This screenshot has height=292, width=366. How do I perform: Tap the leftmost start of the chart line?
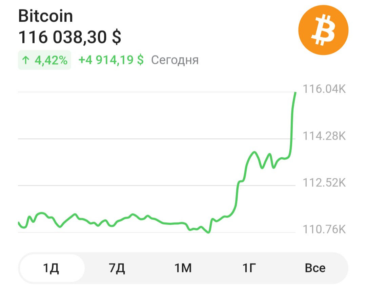pos(19,223)
